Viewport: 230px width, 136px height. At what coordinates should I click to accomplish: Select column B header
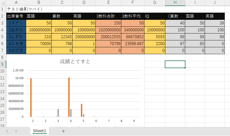click(x=39, y=2)
